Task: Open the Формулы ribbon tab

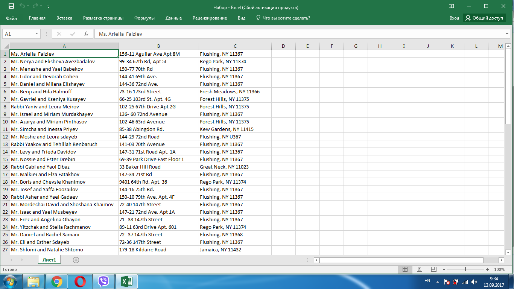Action: coord(144,18)
